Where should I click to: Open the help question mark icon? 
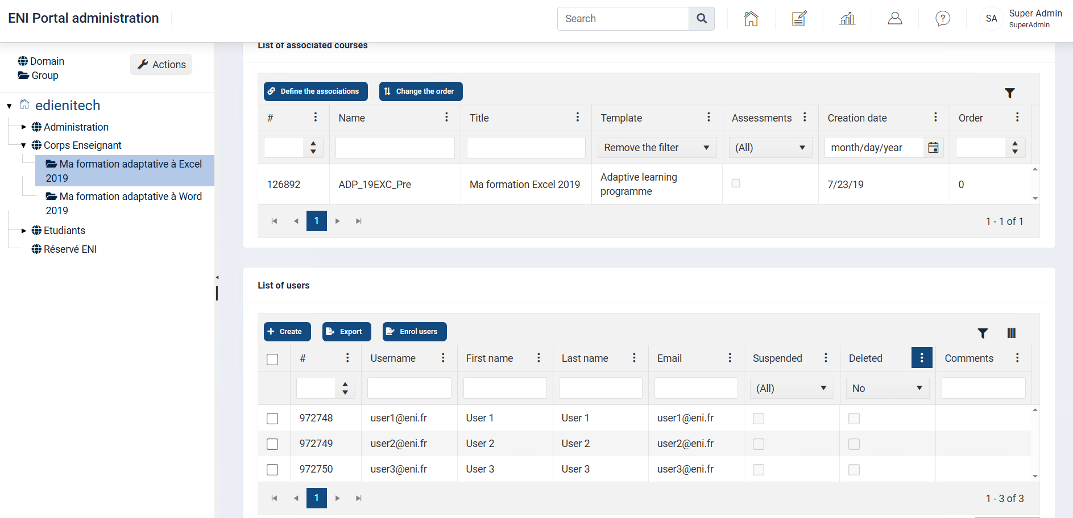(943, 19)
